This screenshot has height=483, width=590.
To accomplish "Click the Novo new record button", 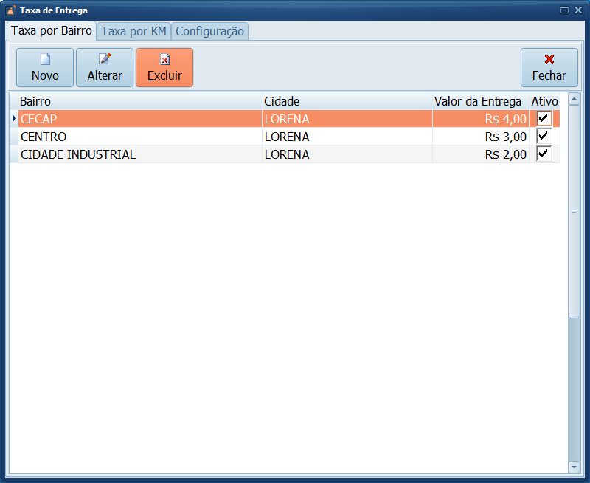I will point(45,68).
